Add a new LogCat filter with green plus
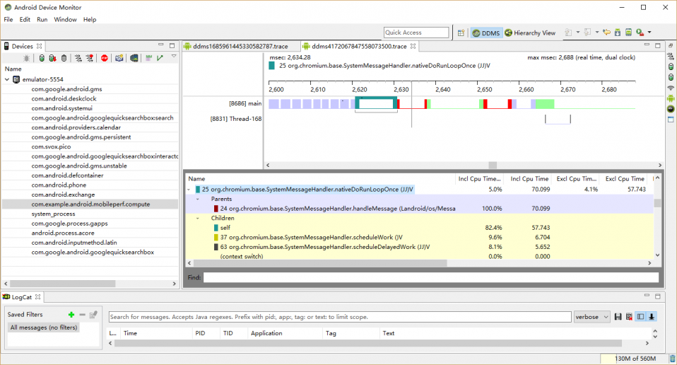Image resolution: width=677 pixels, height=365 pixels. click(x=71, y=315)
